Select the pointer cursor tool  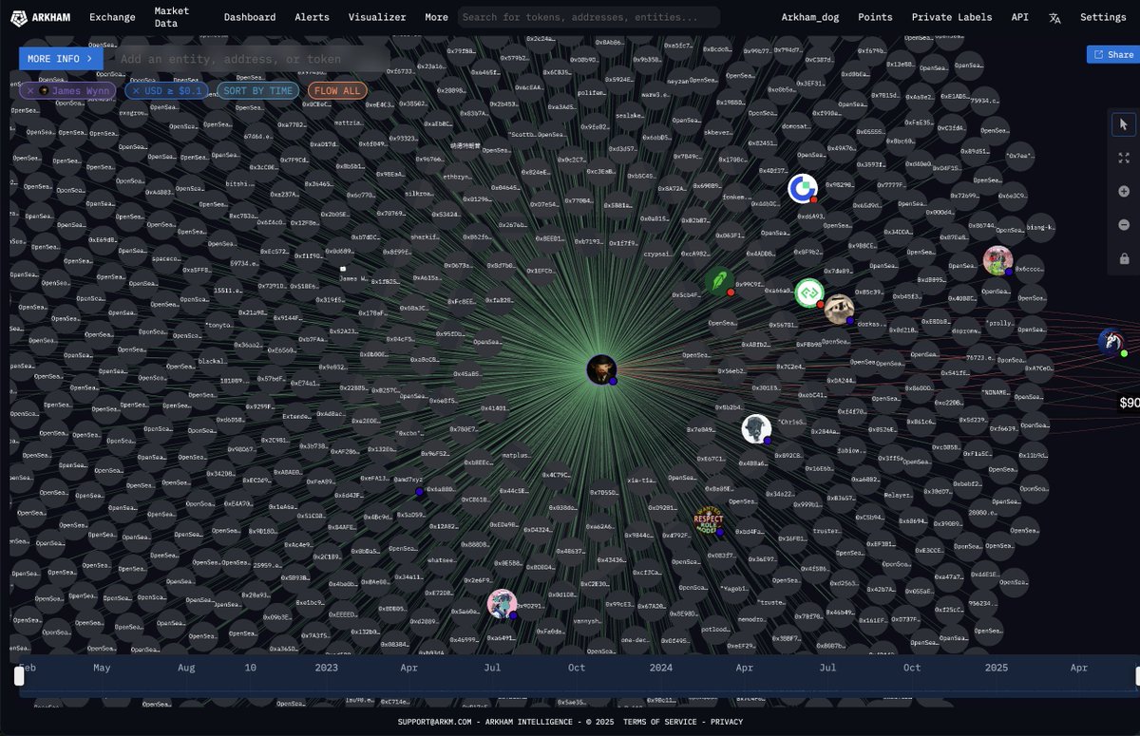click(1124, 123)
